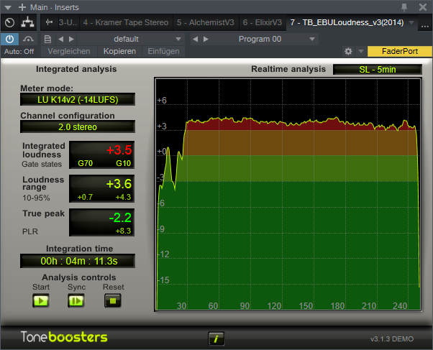433x350 pixels.
Task: Click the small icon left of 3-U.. tab
Action: pos(49,22)
